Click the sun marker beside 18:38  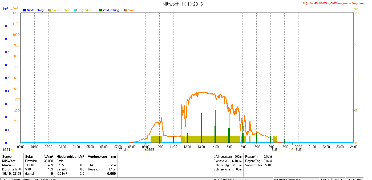(279, 150)
